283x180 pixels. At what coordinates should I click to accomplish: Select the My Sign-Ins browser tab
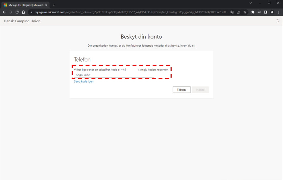[x=25, y=5]
